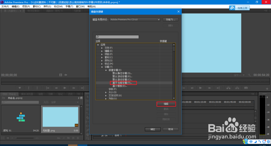Click Drag Audio Only waveform icon in Source
Screen dimensions: 271x146
tap(66, 75)
